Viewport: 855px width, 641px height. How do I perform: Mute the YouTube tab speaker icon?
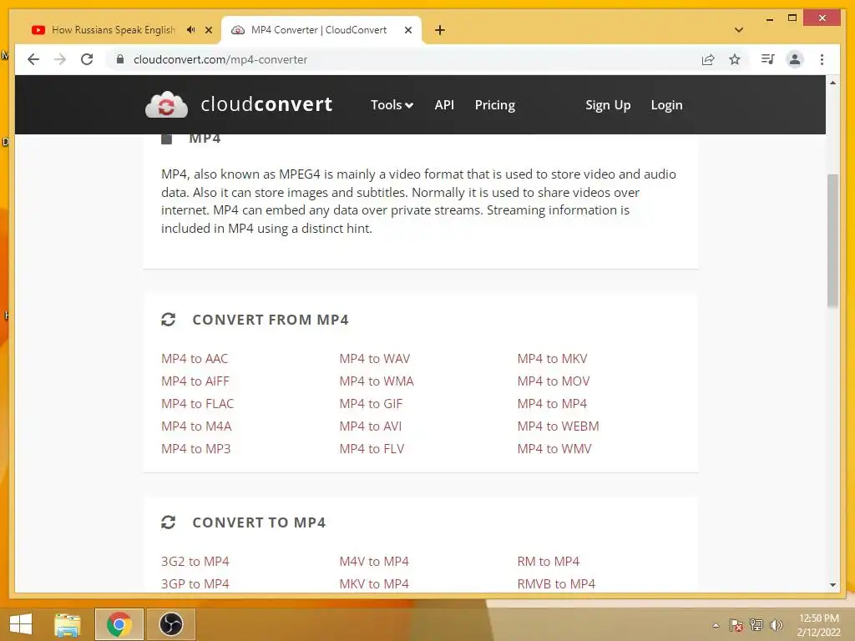coord(190,30)
